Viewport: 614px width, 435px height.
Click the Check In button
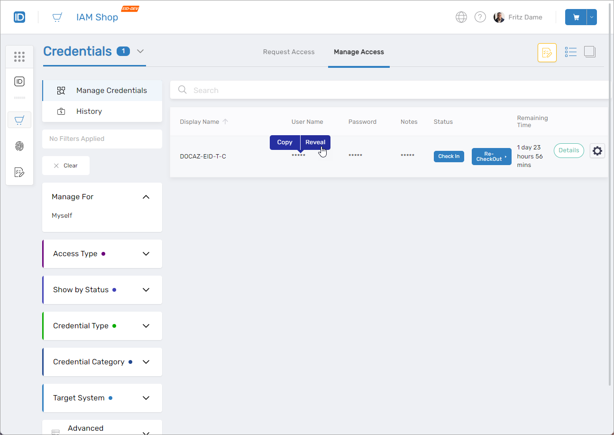449,157
